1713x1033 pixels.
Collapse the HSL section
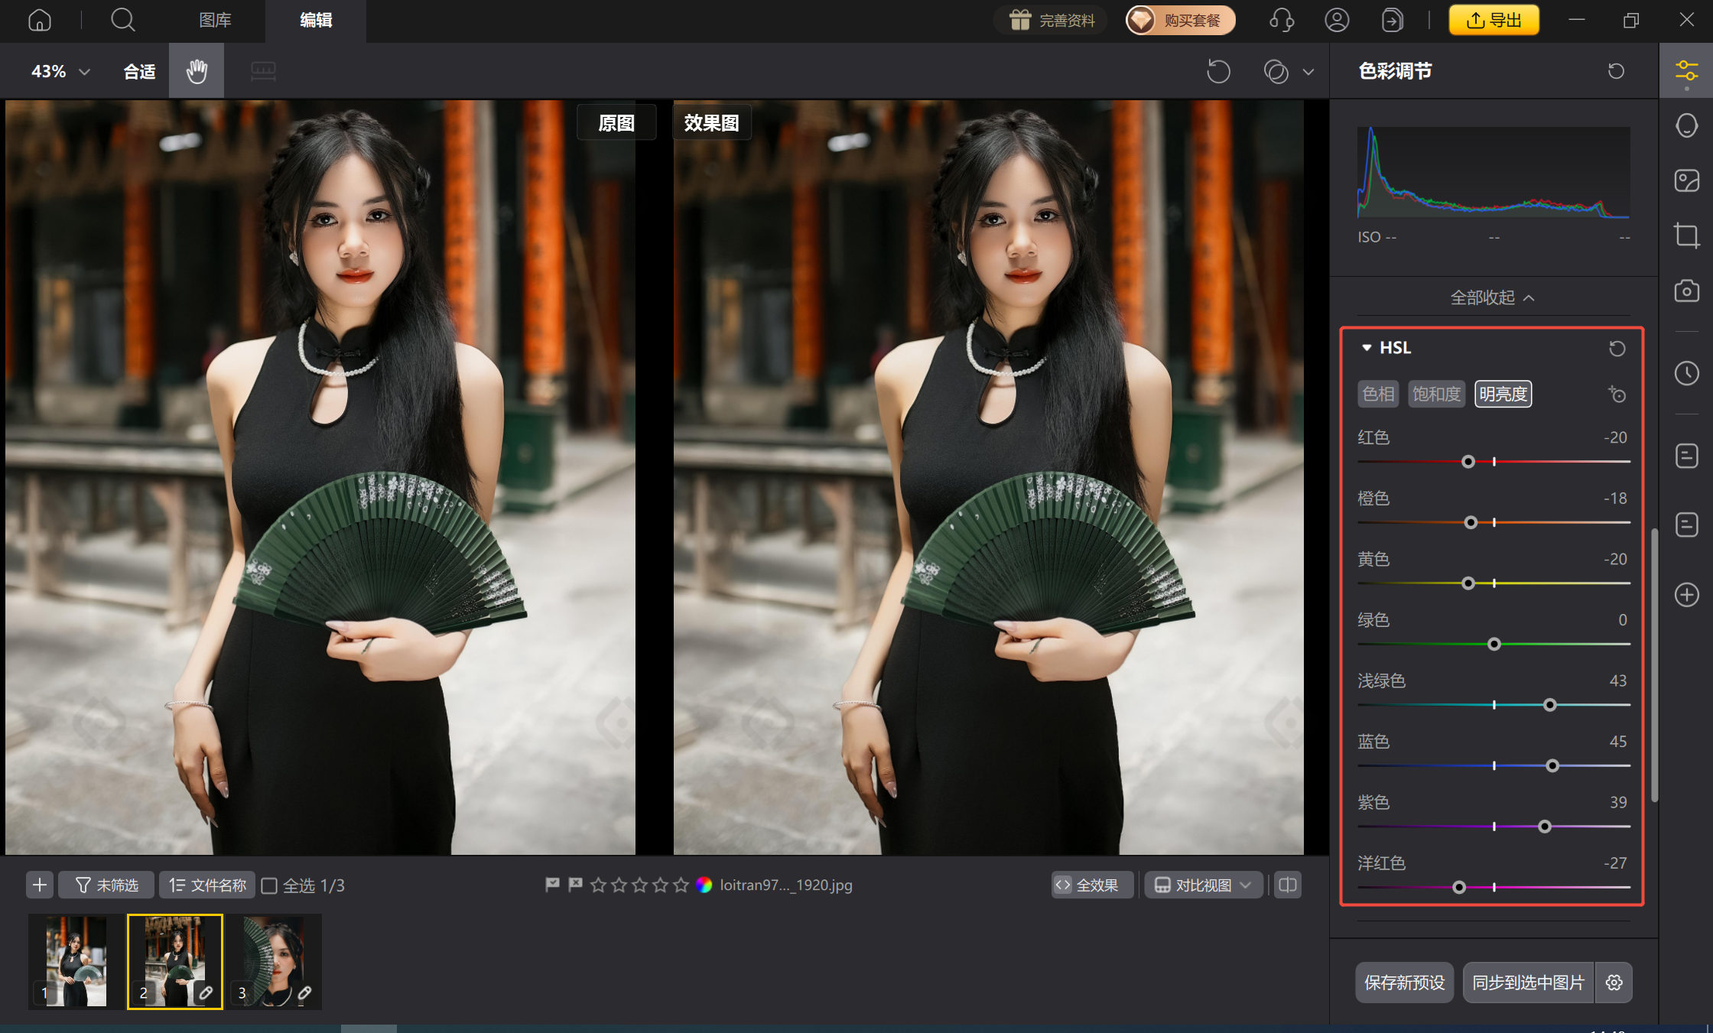(1367, 347)
